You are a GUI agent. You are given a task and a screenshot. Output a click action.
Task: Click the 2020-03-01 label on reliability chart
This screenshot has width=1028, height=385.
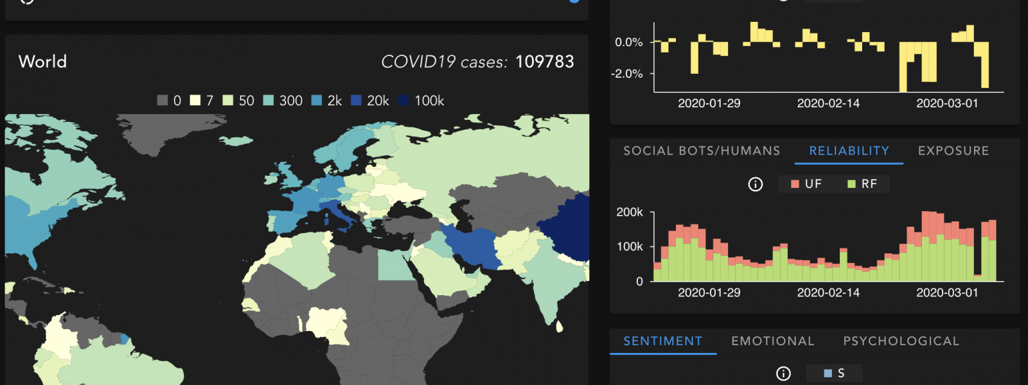coord(947,293)
